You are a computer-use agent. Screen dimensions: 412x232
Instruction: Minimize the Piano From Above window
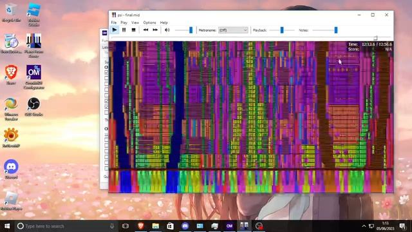click(359, 15)
